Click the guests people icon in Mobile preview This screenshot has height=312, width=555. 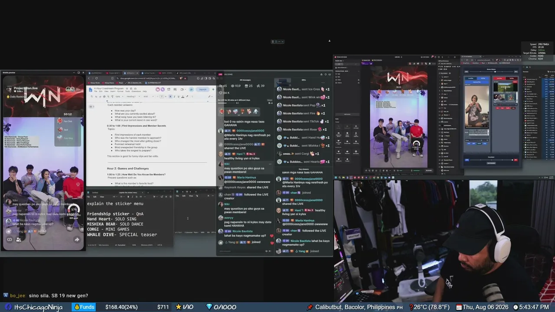tap(19, 239)
